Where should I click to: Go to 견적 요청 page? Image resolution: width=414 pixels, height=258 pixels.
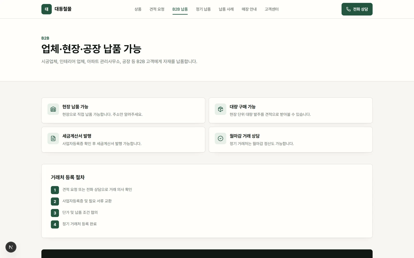tap(157, 9)
